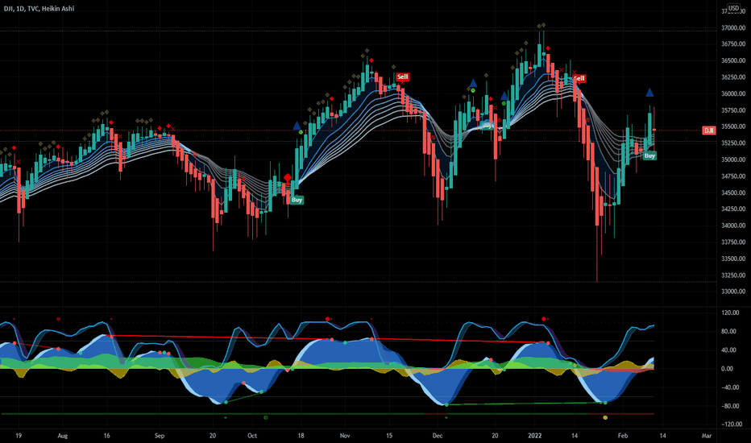Click the green dot at late-September oscillator trough
Screen dimensions: 751x443
(226, 402)
